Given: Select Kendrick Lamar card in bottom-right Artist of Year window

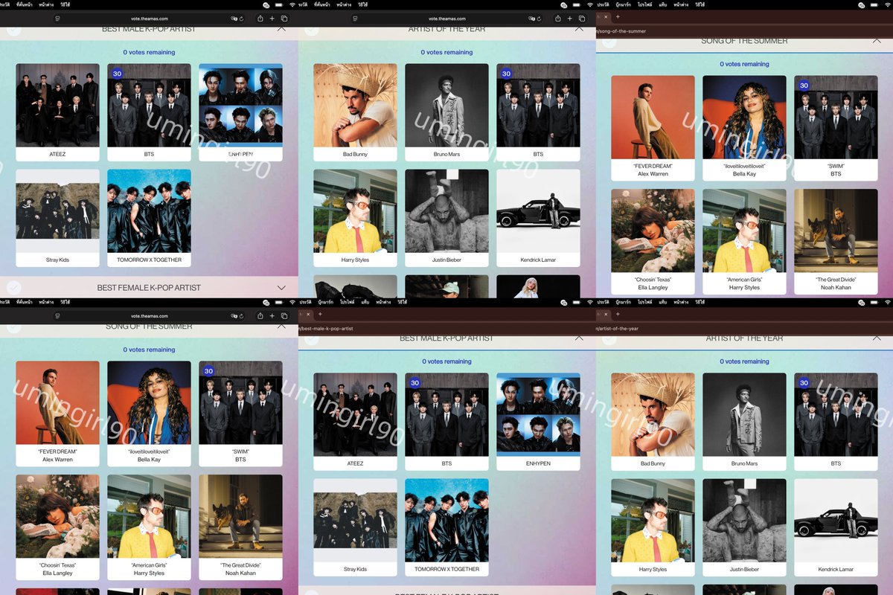Looking at the screenshot, I should click(x=836, y=527).
